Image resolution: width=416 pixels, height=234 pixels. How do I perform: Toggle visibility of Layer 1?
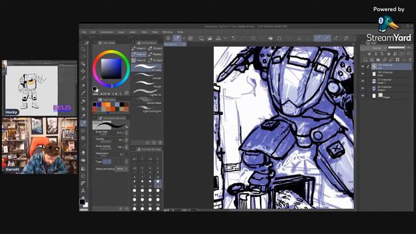click(x=363, y=81)
